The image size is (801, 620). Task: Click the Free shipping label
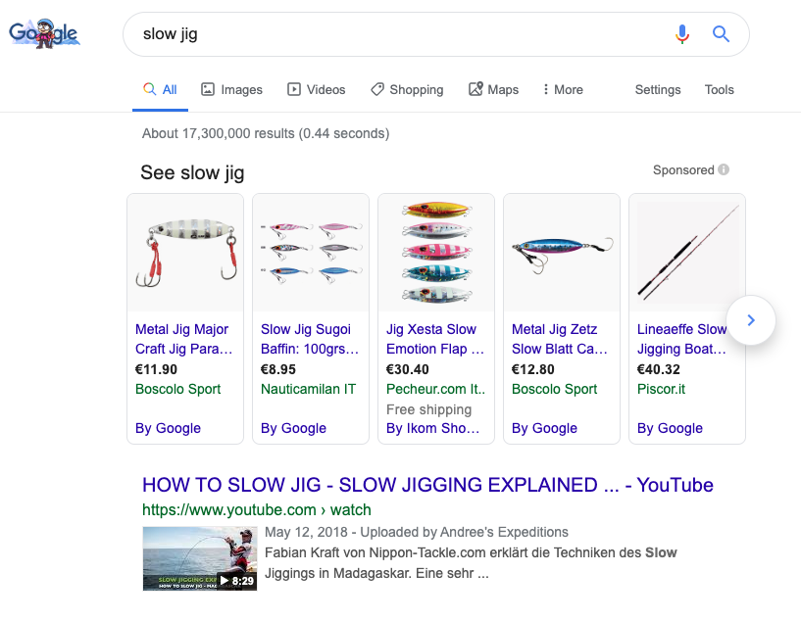tap(429, 409)
